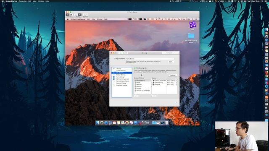269x151 pixels.
Task: Open the blue folder stack in the remote Dock
Action: pos(154,123)
